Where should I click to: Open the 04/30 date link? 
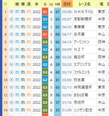point(67,27)
